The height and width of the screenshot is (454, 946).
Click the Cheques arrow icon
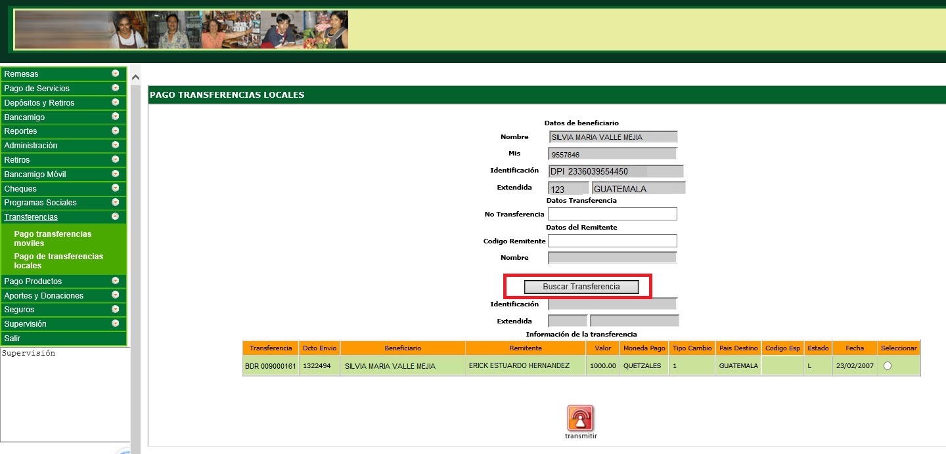coord(116,188)
